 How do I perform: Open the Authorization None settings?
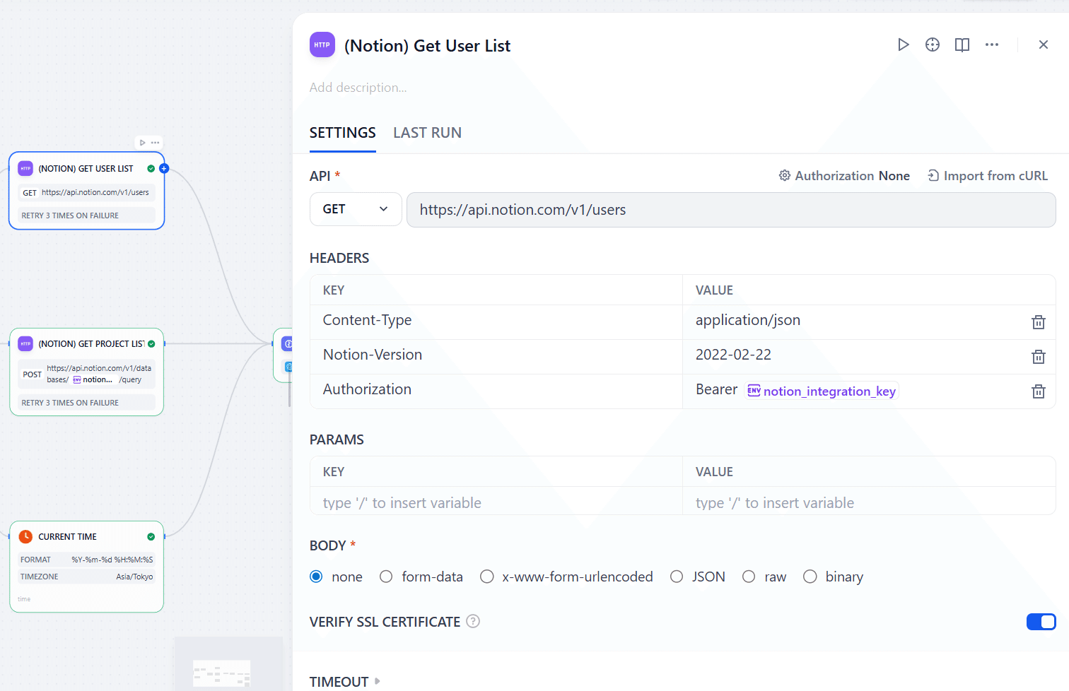(844, 176)
